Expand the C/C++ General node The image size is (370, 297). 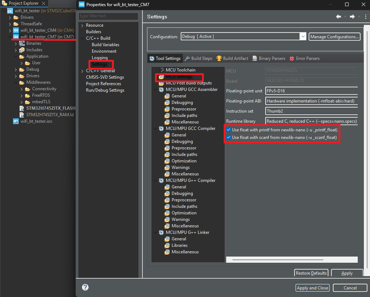point(82,71)
